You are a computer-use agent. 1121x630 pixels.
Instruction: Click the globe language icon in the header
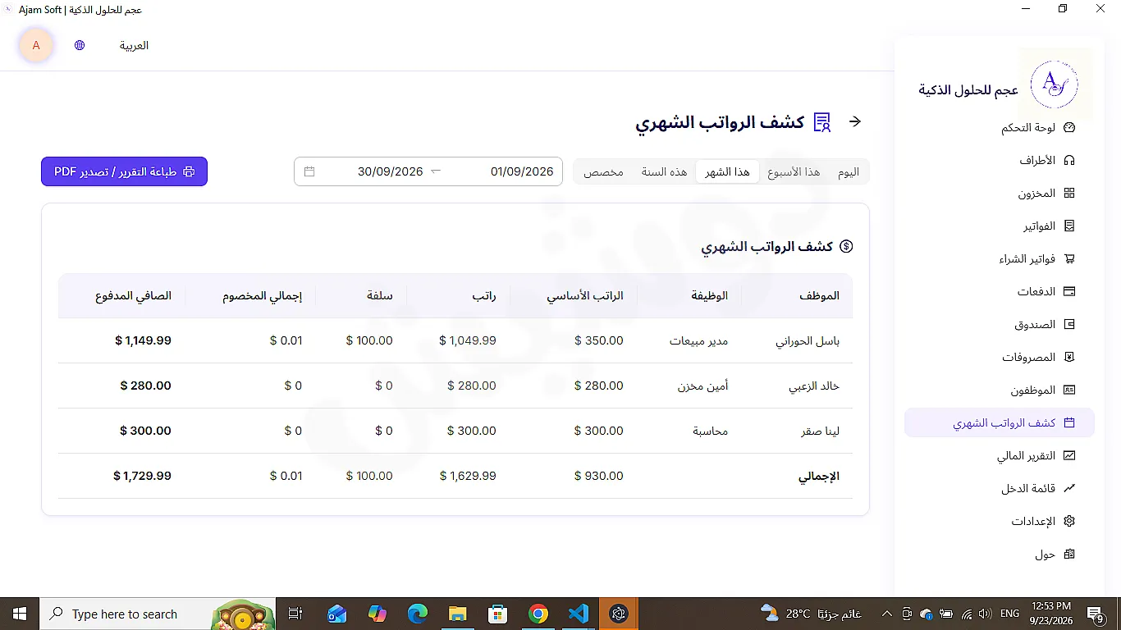[x=80, y=46]
